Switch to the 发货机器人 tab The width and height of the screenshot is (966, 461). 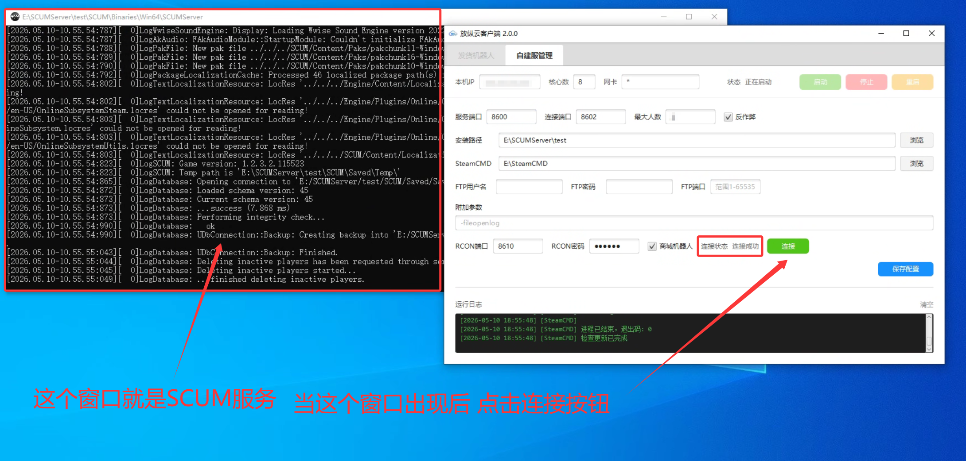475,55
